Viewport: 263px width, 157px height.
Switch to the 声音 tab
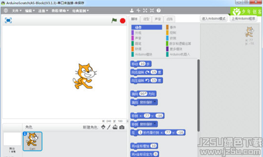tap(158, 19)
